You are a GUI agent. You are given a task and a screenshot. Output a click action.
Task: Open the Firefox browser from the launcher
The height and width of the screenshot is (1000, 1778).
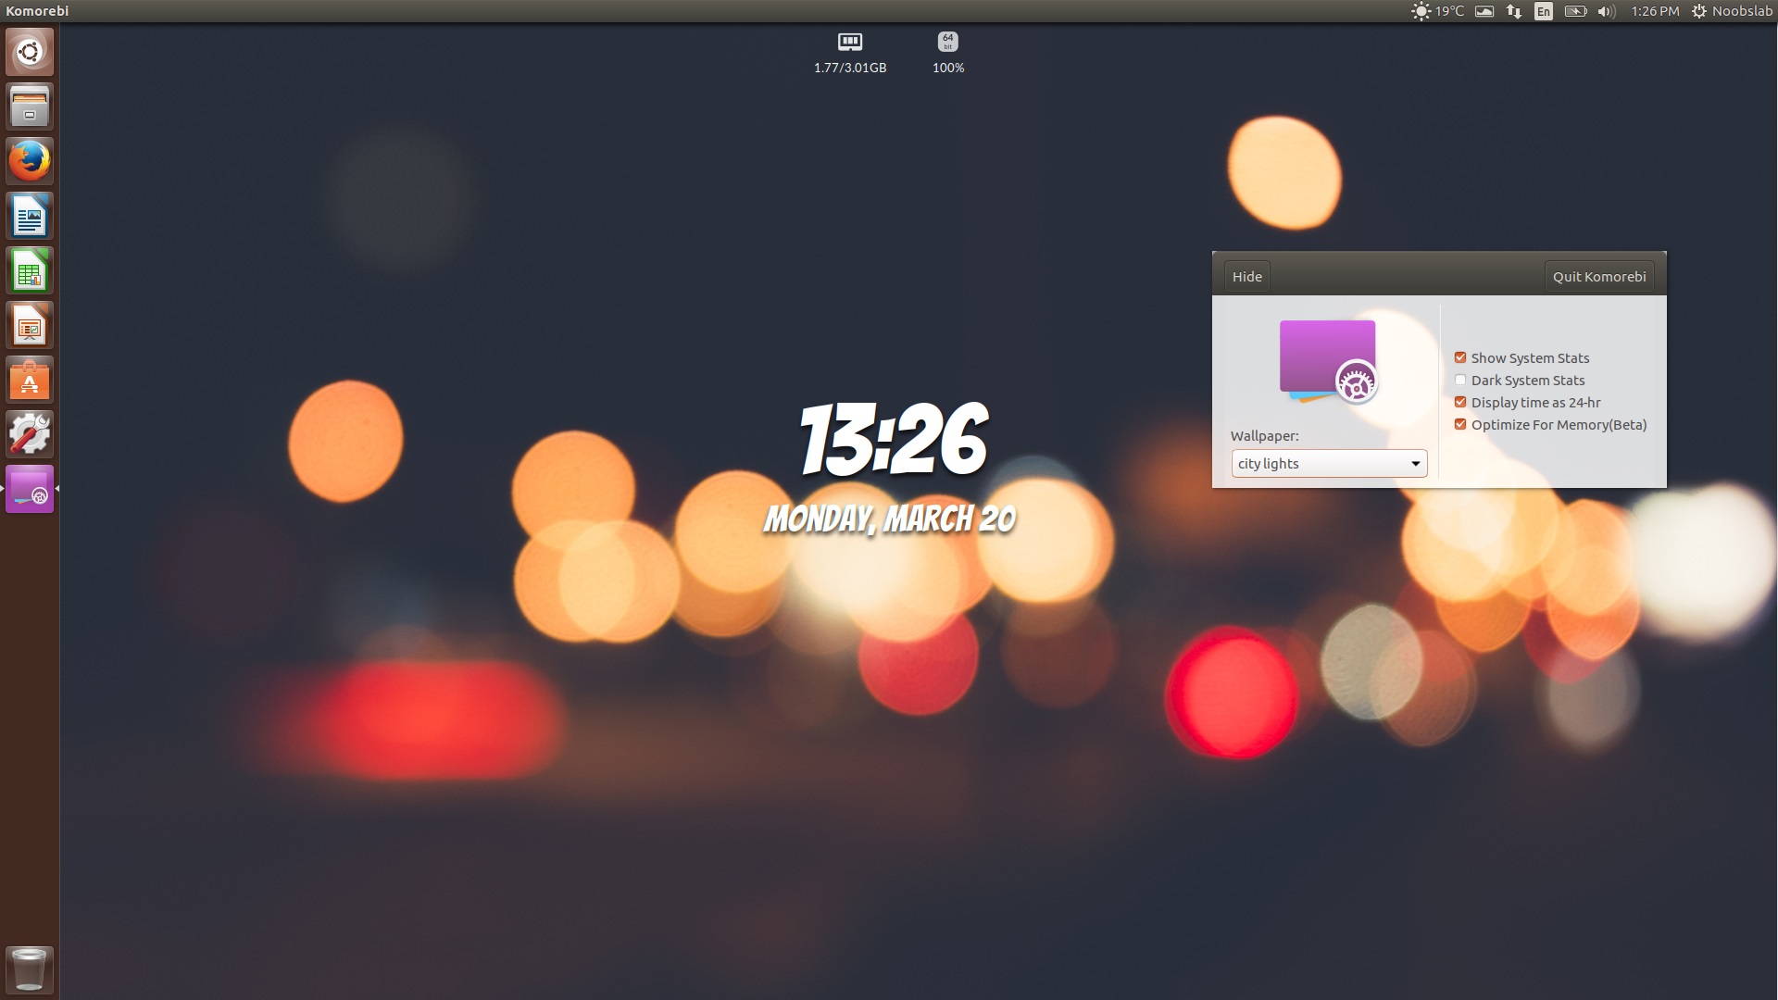point(29,159)
